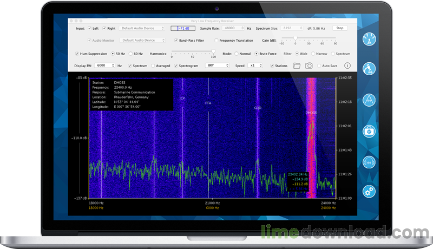Click the Stop button
This screenshot has height=249, width=433.
340,28
